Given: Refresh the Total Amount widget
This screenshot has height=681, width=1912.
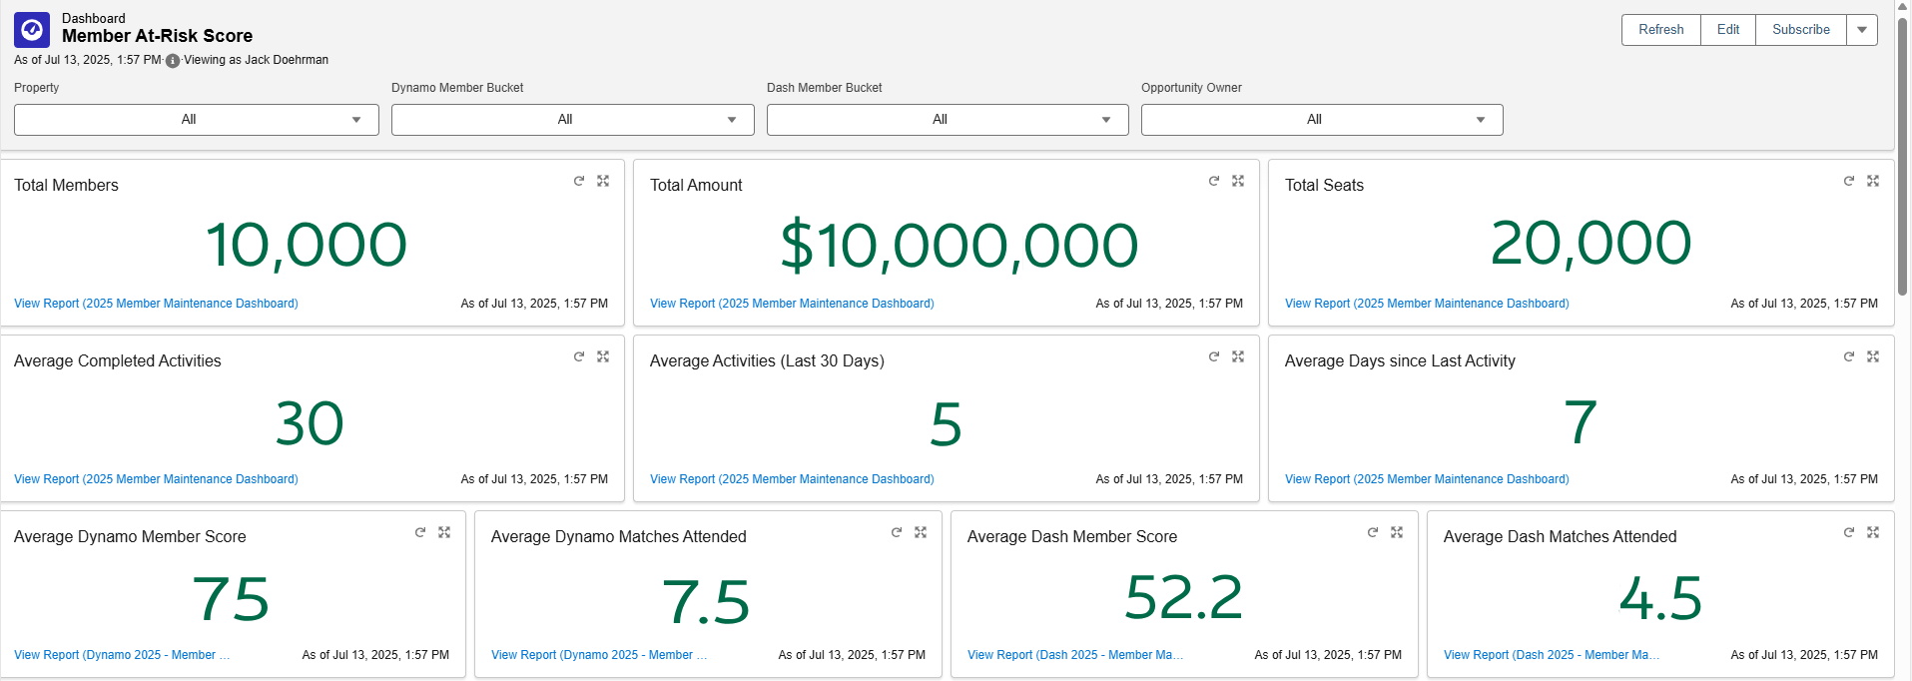Looking at the screenshot, I should [1214, 181].
